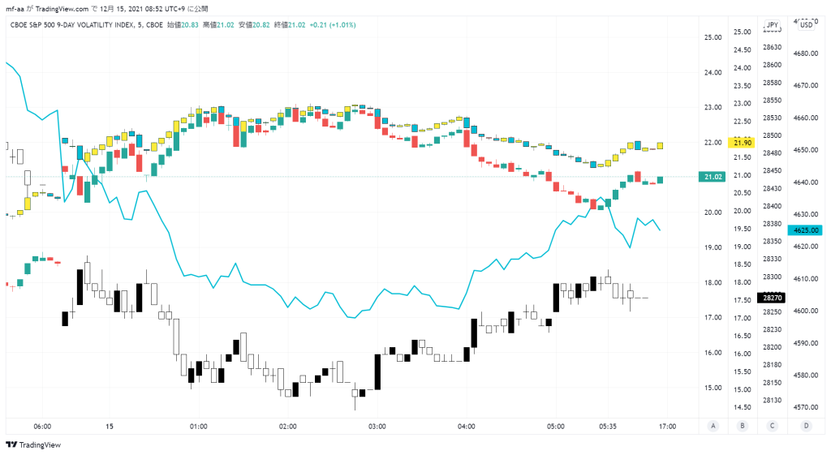The height and width of the screenshot is (455, 831).
Task: Click the 04:00 time axis label
Action: (467, 427)
